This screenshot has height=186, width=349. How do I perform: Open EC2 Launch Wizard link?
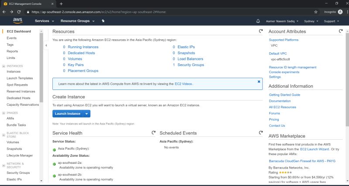coord(315,149)
